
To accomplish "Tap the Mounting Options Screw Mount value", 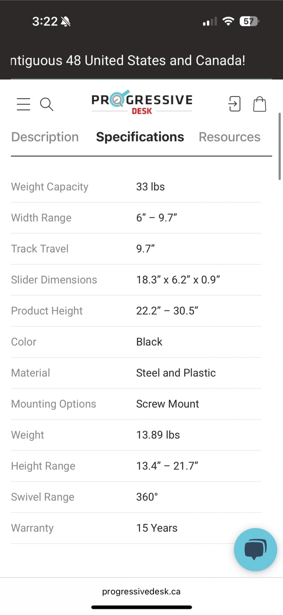I will click(x=167, y=404).
